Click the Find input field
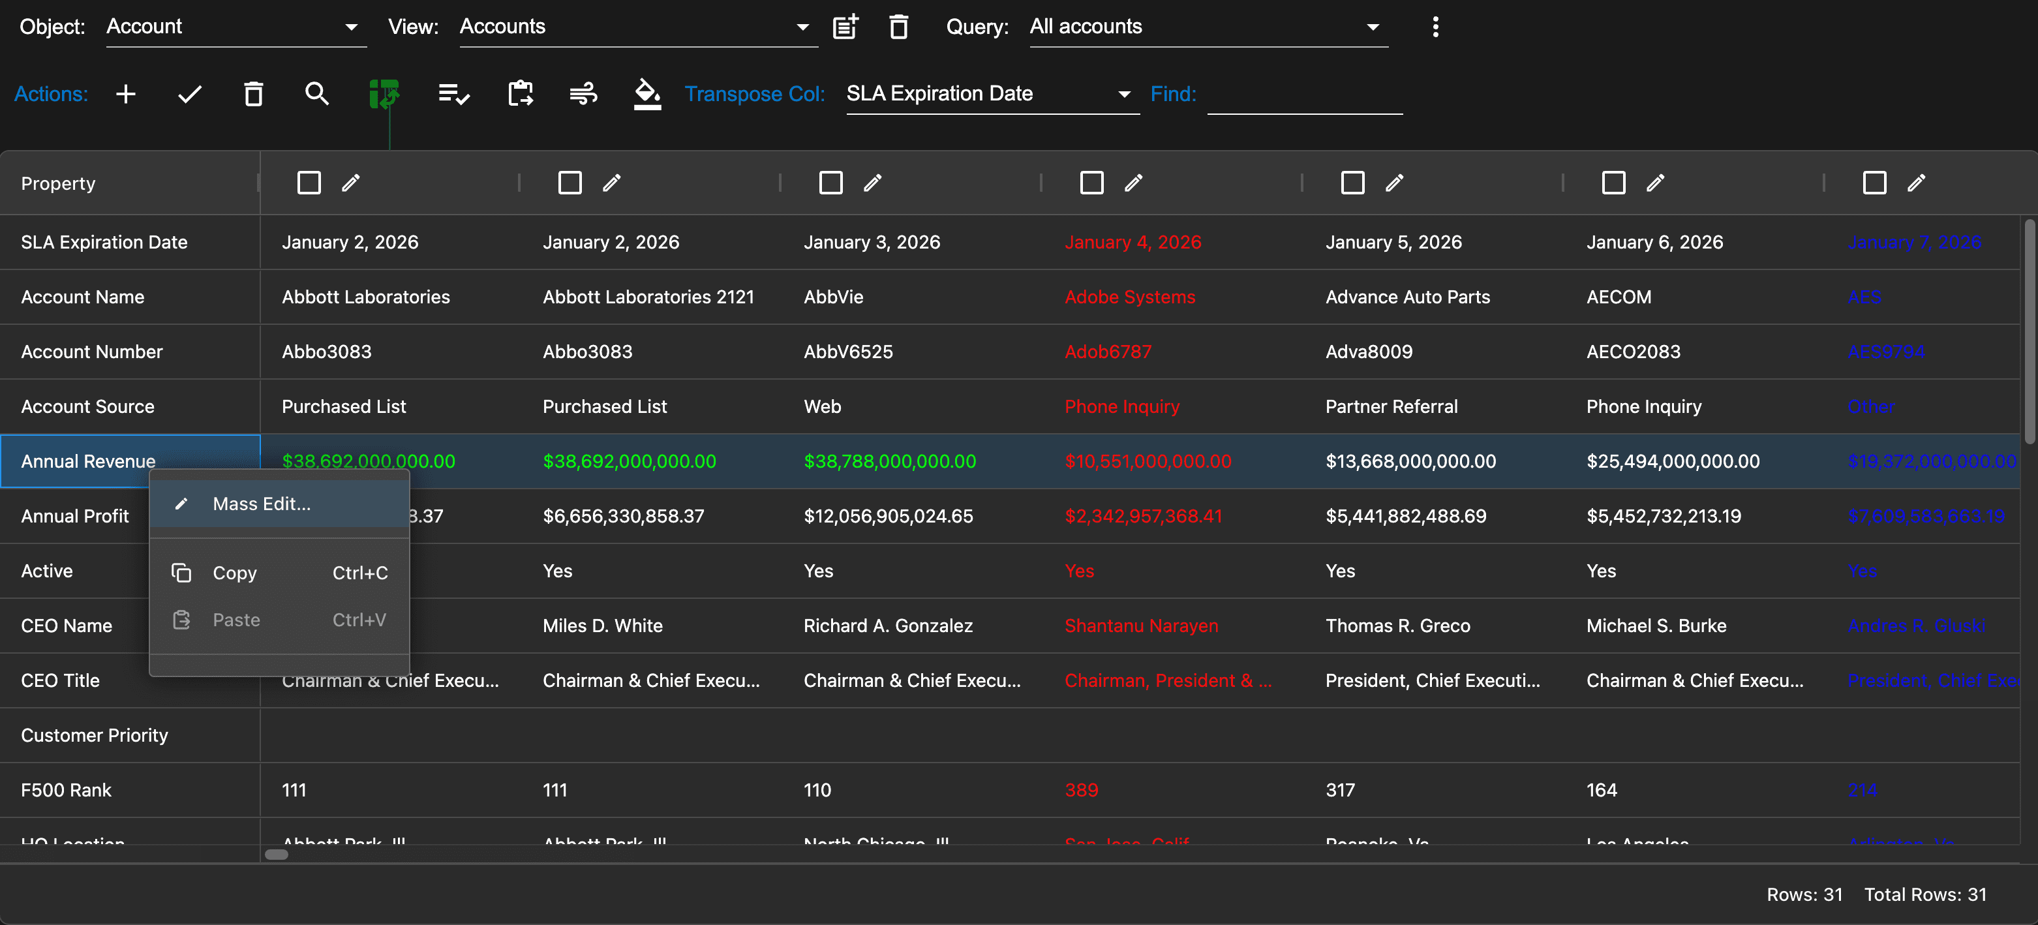Viewport: 2038px width, 925px height. [1305, 95]
